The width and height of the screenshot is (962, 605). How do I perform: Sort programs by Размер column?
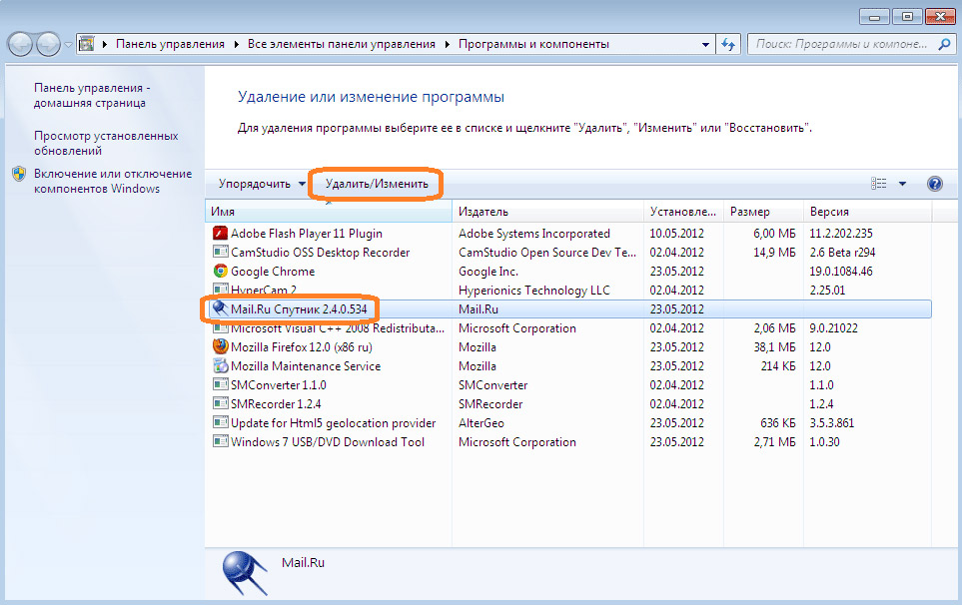point(749,212)
